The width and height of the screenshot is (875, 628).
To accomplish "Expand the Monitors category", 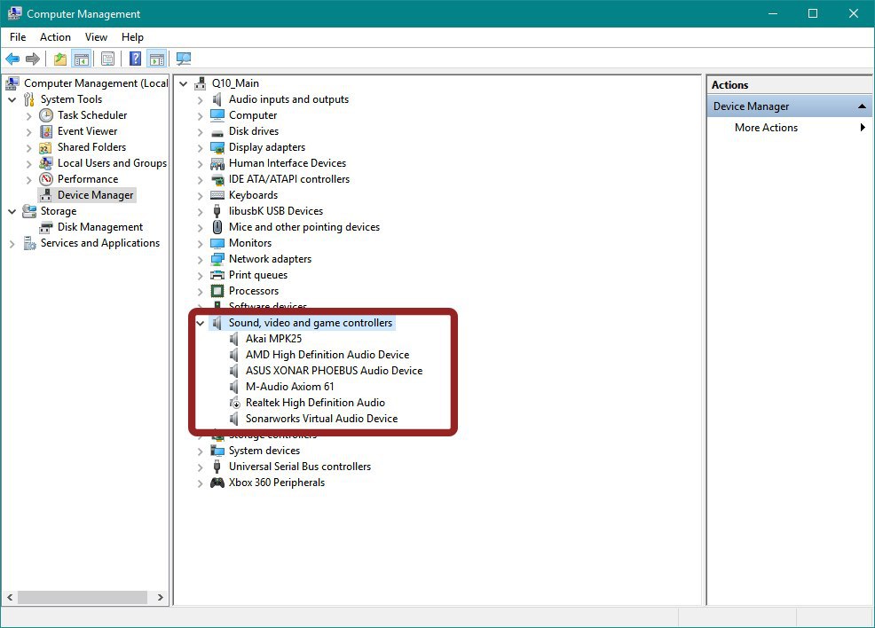I will [x=200, y=244].
